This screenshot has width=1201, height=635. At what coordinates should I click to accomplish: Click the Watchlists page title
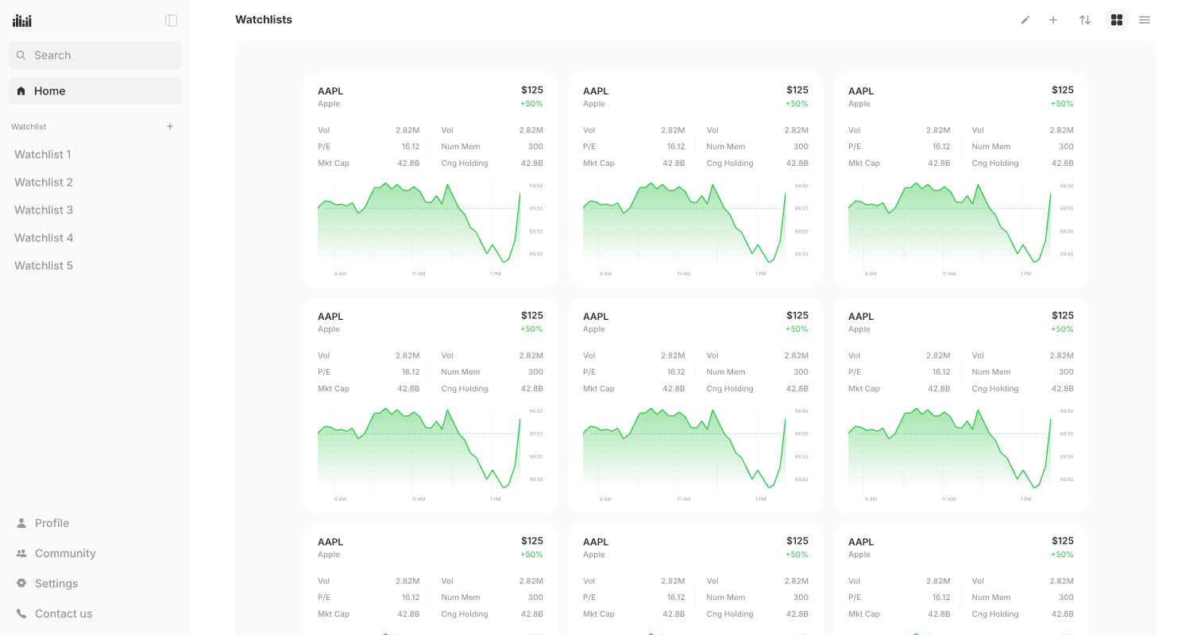(264, 20)
